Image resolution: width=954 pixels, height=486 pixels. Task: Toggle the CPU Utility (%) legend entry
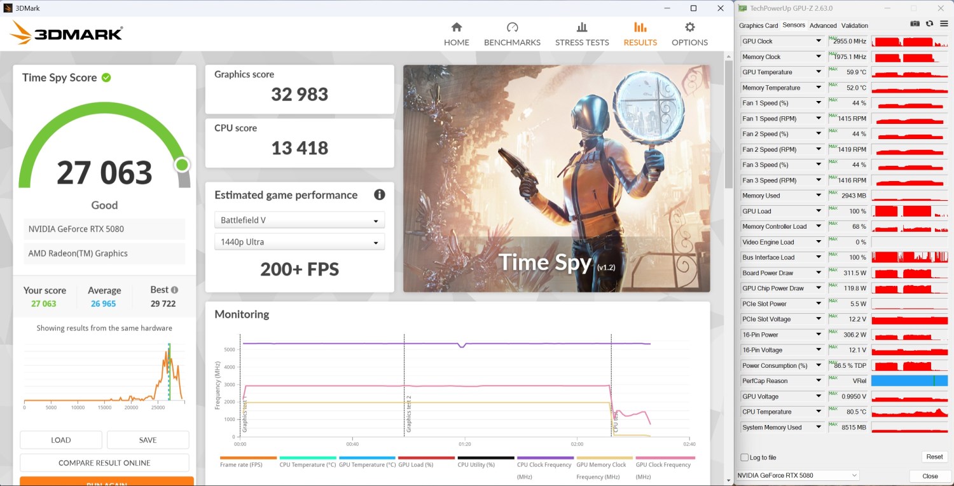(x=486, y=462)
